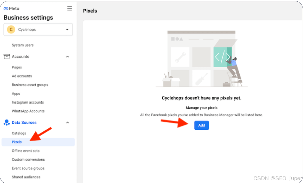Click the Cyclehops avatar icon
Viewport: 303px width, 183px height.
11,29
